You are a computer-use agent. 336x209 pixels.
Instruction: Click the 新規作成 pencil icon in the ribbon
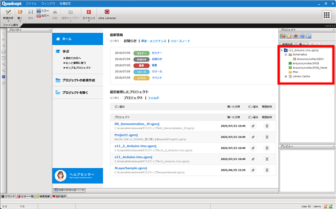point(8,12)
